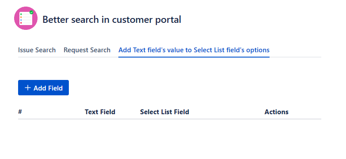The height and width of the screenshot is (159, 346).
Task: Click the word Field in Add Field button
Action: (x=56, y=88)
